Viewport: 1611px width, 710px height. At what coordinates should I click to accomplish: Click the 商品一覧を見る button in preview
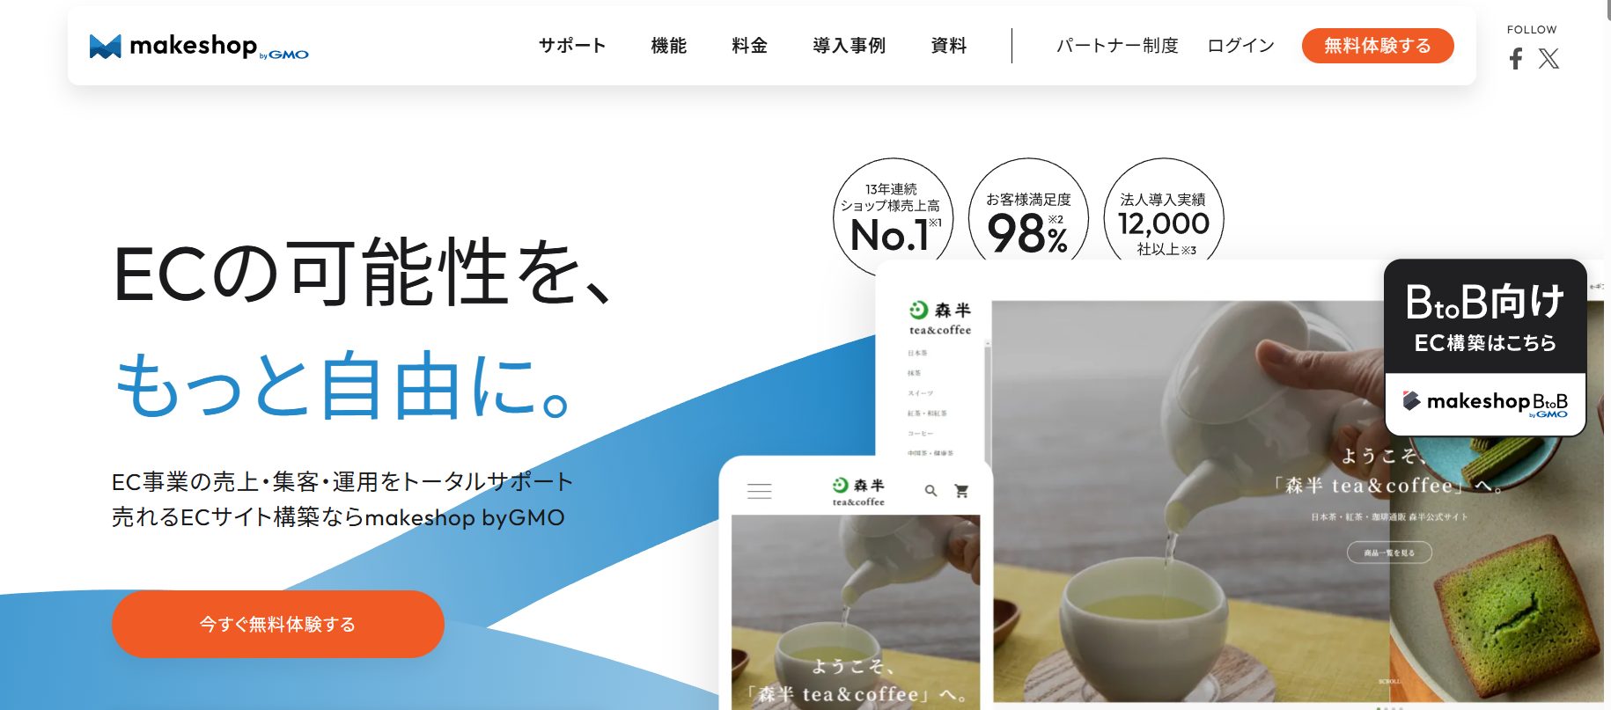(x=1389, y=553)
